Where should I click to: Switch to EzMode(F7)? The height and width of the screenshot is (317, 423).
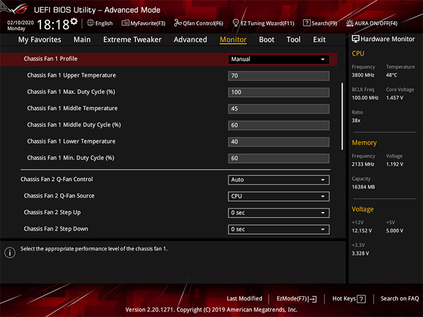point(297,299)
